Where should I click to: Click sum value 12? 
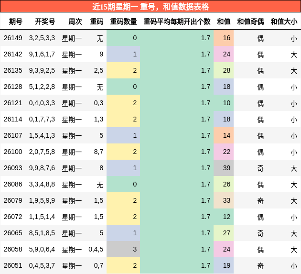click(226, 217)
